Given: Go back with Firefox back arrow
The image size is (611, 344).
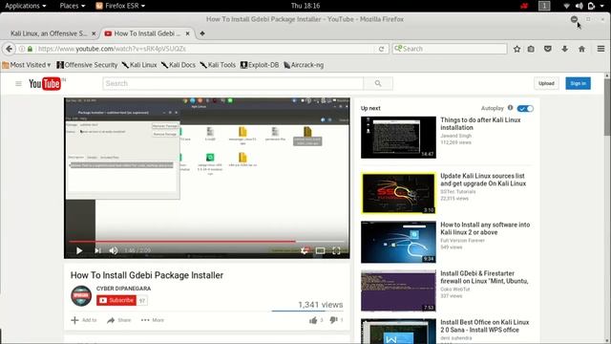Looking at the screenshot, I should pyautogui.click(x=9, y=49).
